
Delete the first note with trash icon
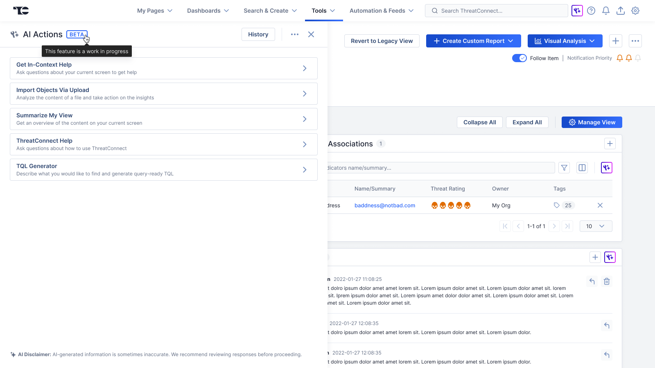click(x=607, y=281)
